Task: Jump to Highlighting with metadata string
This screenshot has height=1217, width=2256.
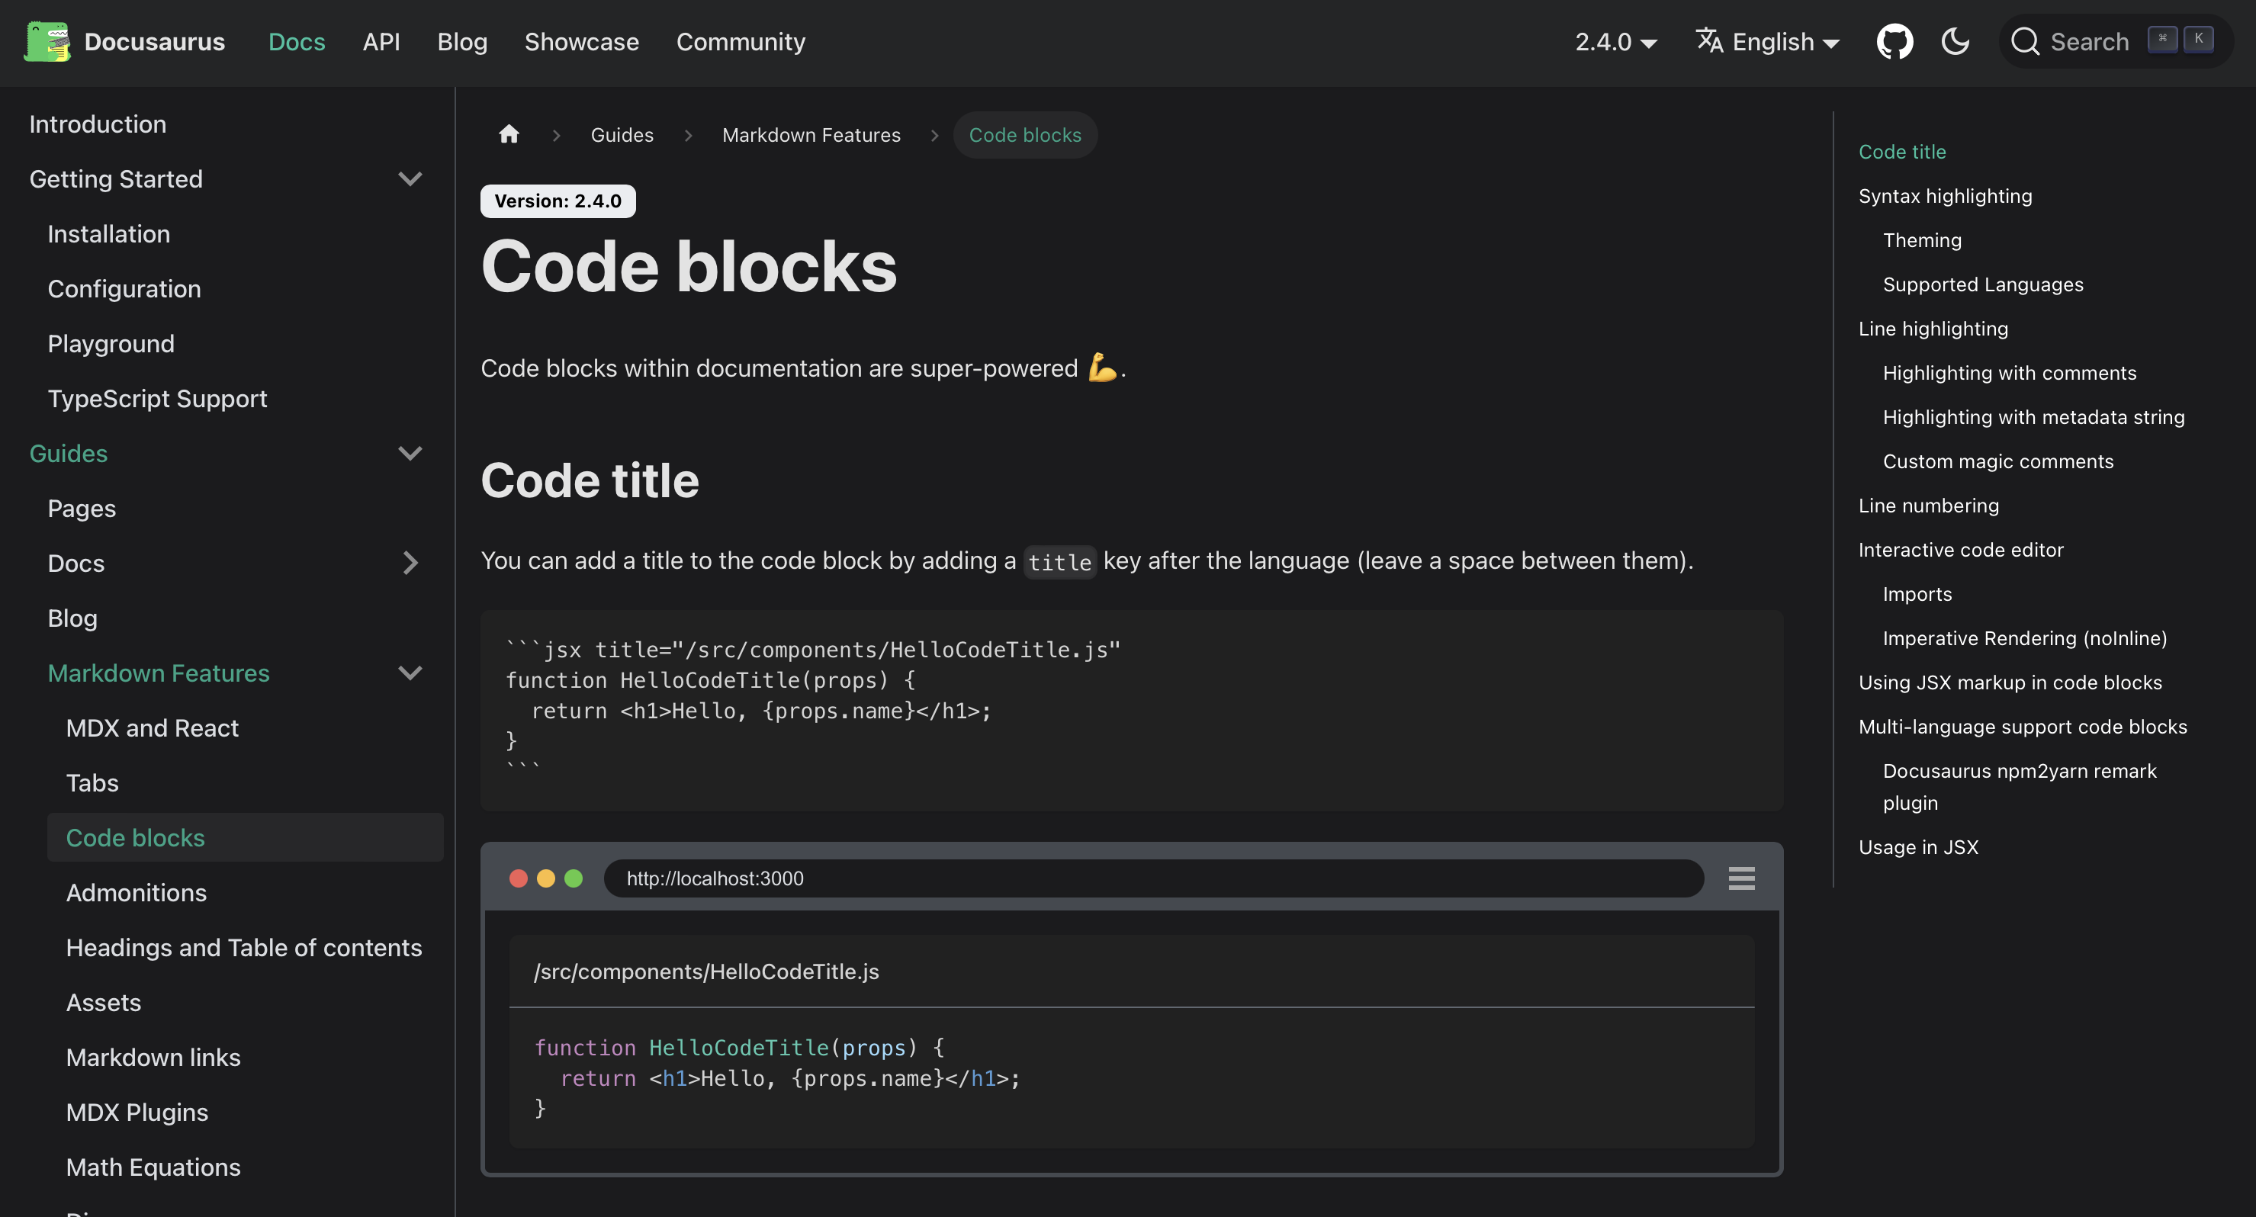Action: pyautogui.click(x=2033, y=417)
